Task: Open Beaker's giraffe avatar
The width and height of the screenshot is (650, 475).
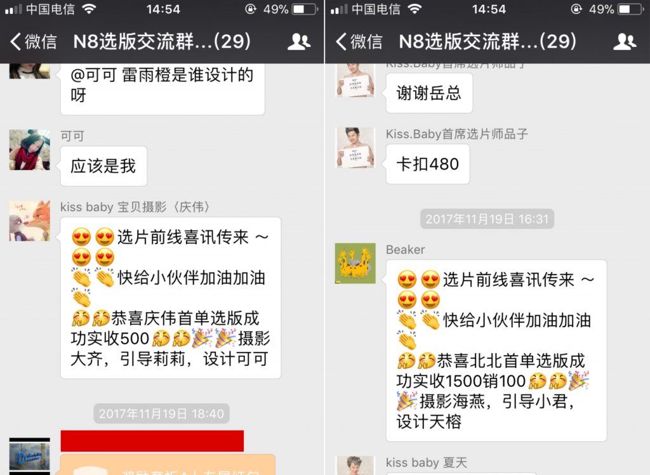Action: pyautogui.click(x=355, y=263)
